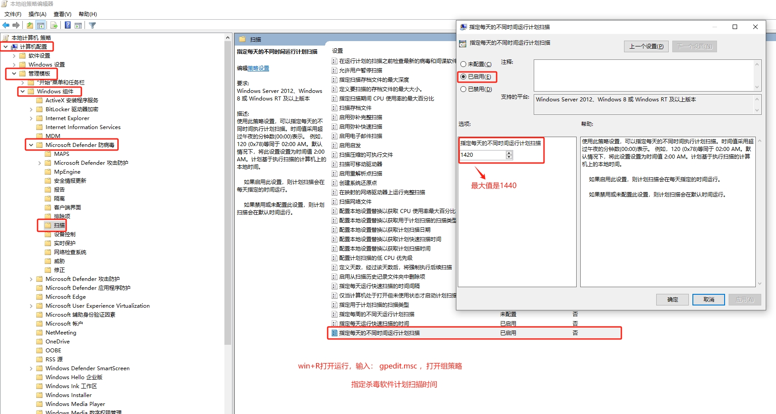Select the 未配置 radio option
Screen dimensions: 776x414
[x=464, y=64]
